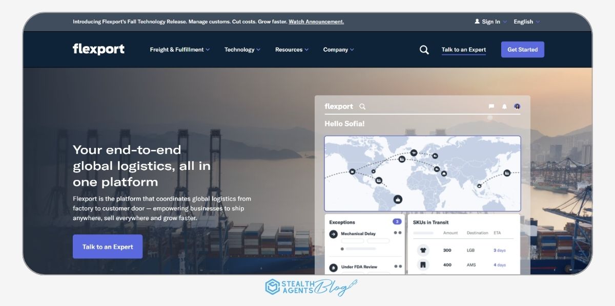615x306 pixels.
Task: Select the airplane shipment icon on the map
Action: click(x=414, y=152)
